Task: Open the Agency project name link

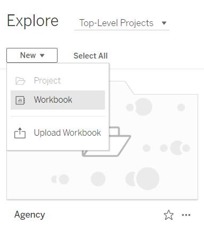Action: tap(30, 214)
